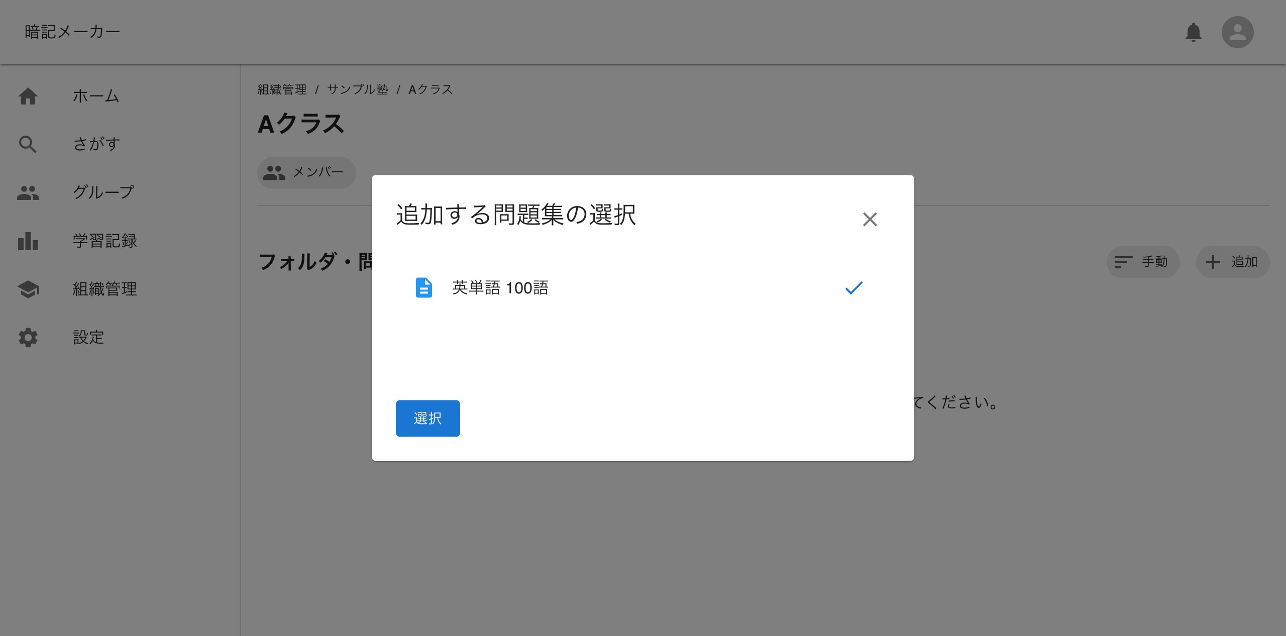Click the 追加する問題集の選択 dialog title
Screen dimensions: 1286x636
coord(516,215)
